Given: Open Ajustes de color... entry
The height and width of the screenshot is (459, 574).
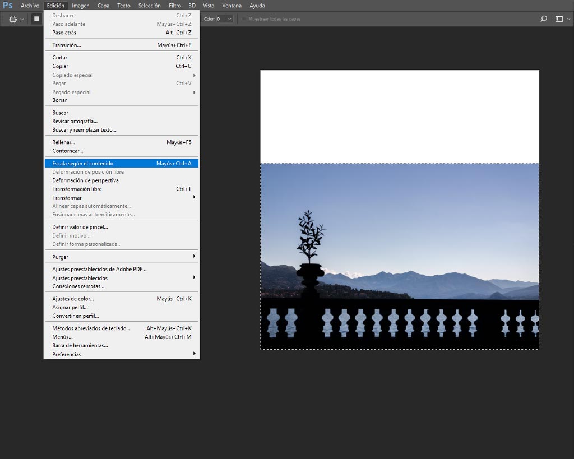Looking at the screenshot, I should (x=122, y=299).
